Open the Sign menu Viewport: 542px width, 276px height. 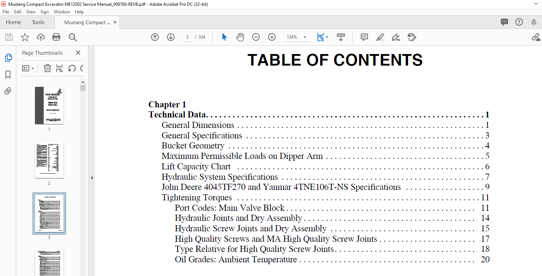click(44, 12)
